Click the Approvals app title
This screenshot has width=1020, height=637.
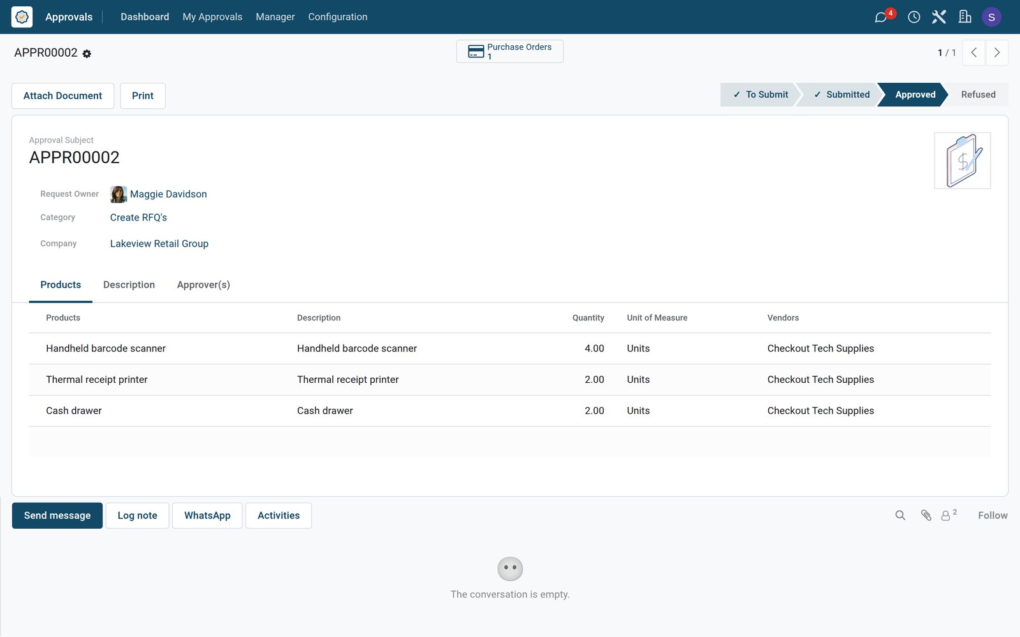pyautogui.click(x=69, y=17)
